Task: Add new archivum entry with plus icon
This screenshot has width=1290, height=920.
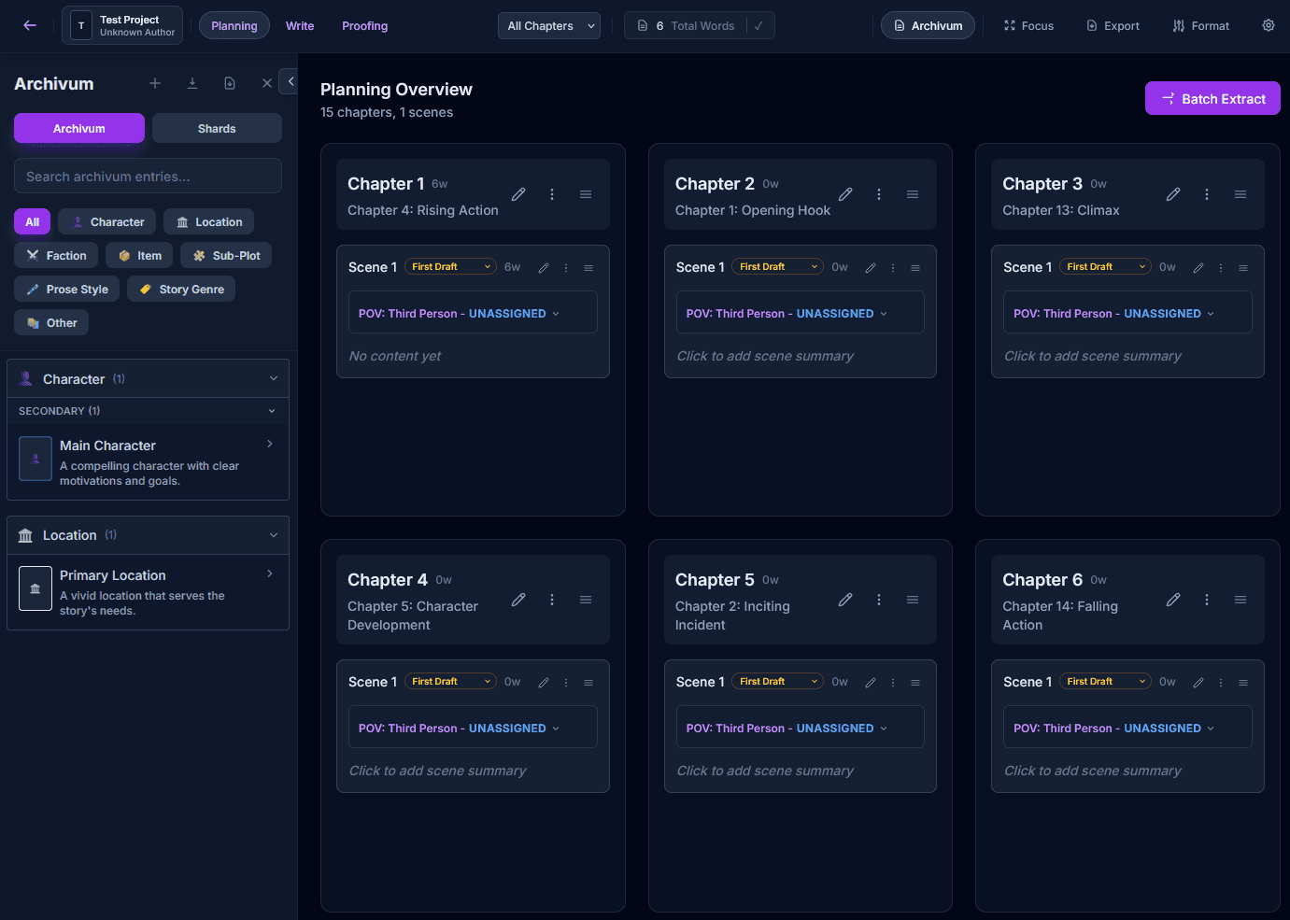Action: [x=155, y=83]
